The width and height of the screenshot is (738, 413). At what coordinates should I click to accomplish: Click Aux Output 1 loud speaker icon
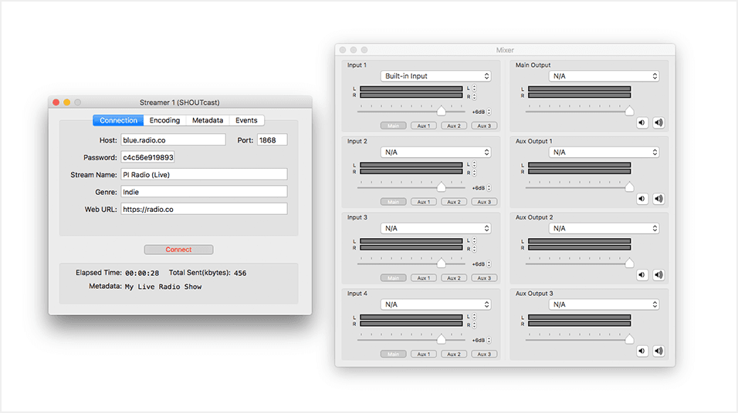[658, 199]
